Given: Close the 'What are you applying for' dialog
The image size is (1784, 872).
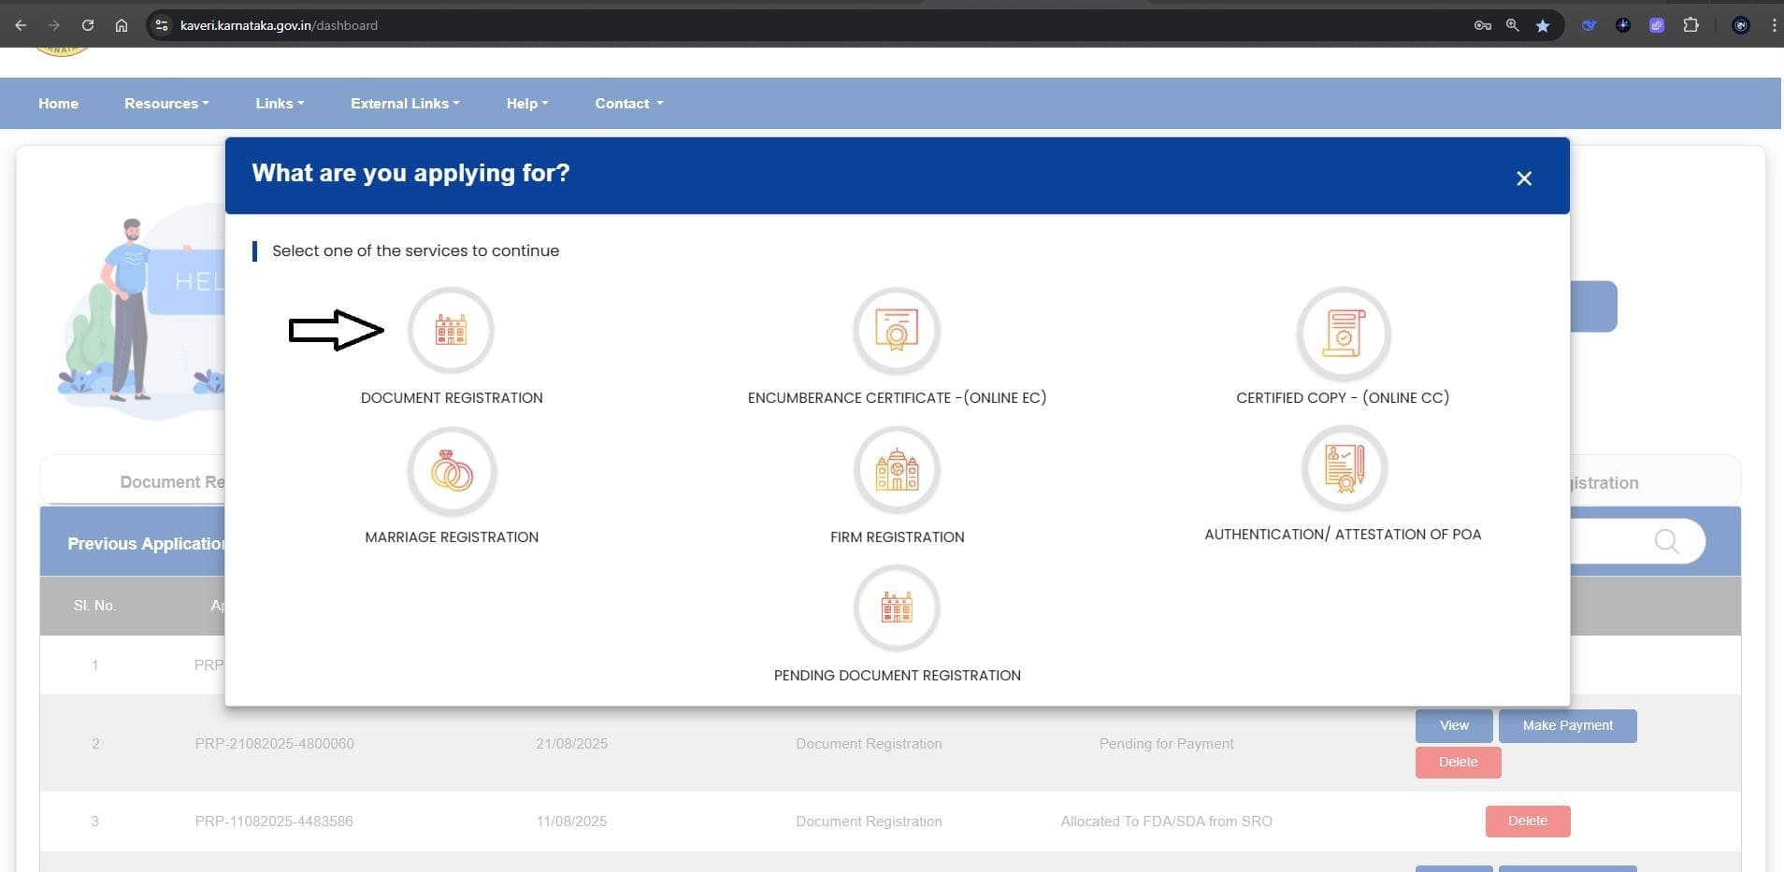Looking at the screenshot, I should tap(1523, 179).
